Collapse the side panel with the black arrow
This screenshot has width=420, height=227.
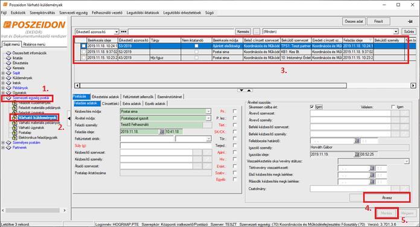(x=69, y=118)
